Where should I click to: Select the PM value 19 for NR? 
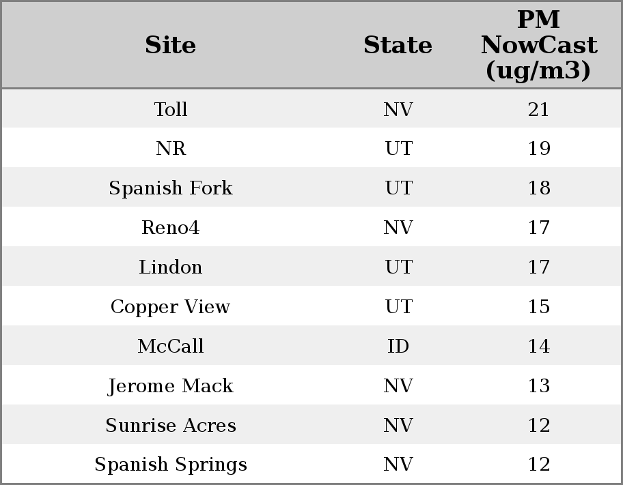538,149
